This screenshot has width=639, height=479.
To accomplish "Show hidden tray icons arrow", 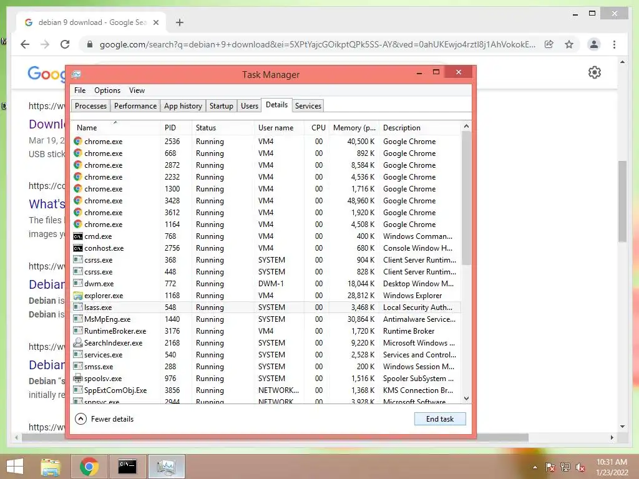I will click(535, 467).
